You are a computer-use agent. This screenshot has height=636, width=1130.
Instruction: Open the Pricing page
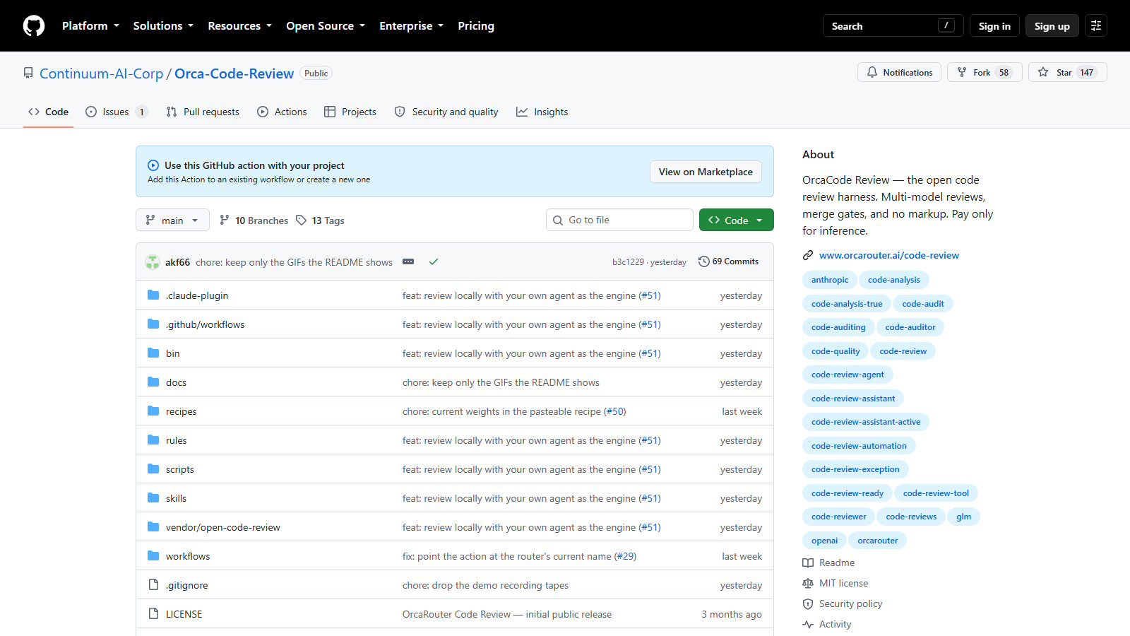pos(476,26)
